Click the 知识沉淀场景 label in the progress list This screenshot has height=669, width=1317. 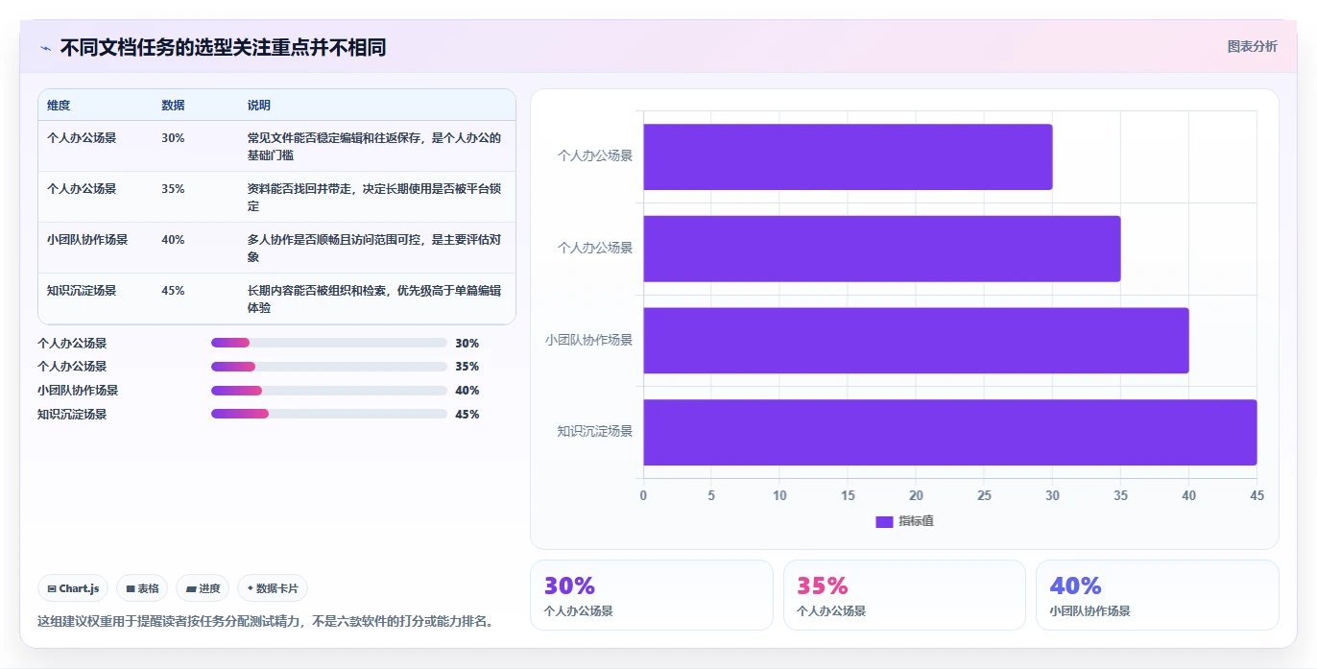point(72,415)
